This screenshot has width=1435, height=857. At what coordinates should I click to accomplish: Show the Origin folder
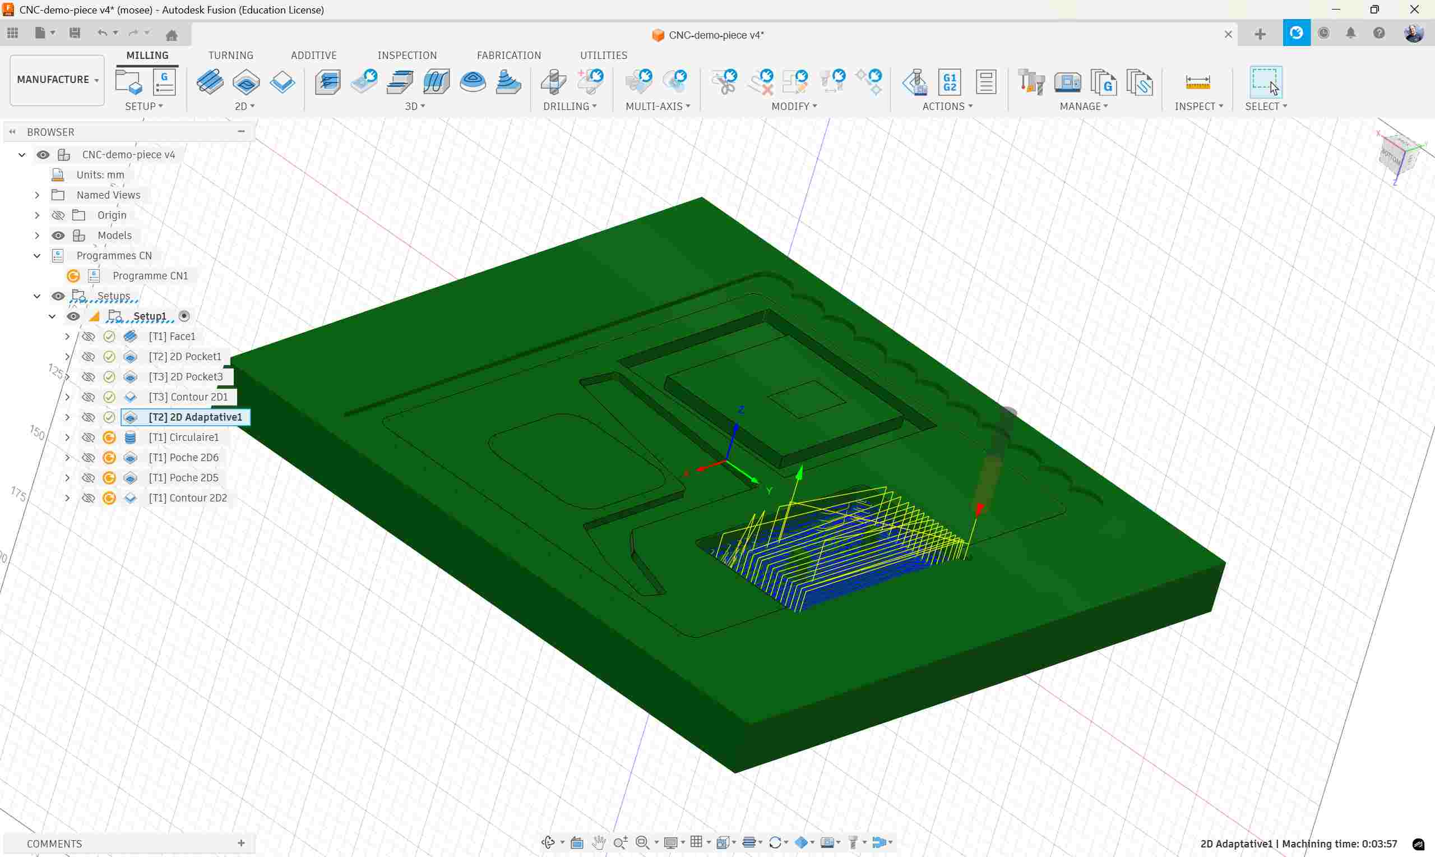tap(58, 215)
